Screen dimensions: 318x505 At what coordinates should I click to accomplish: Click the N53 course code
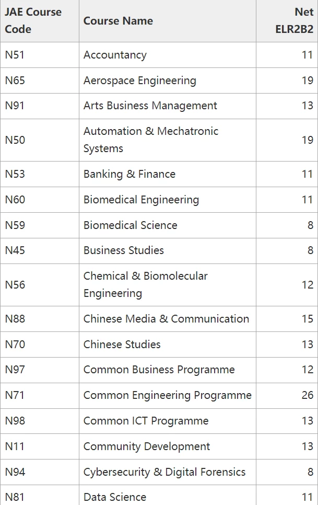coord(15,174)
